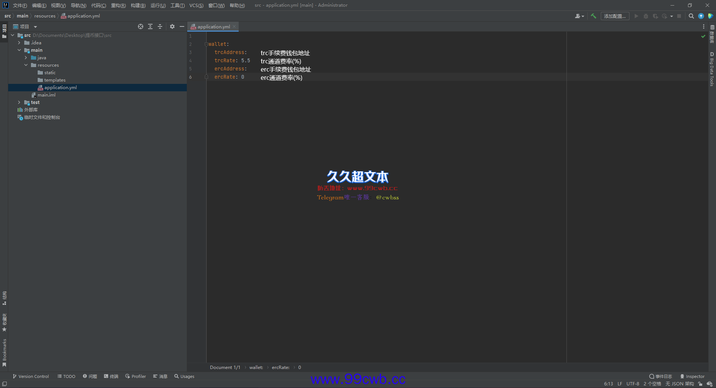Open the code-with-me user icon
This screenshot has height=388, width=716.
point(579,16)
